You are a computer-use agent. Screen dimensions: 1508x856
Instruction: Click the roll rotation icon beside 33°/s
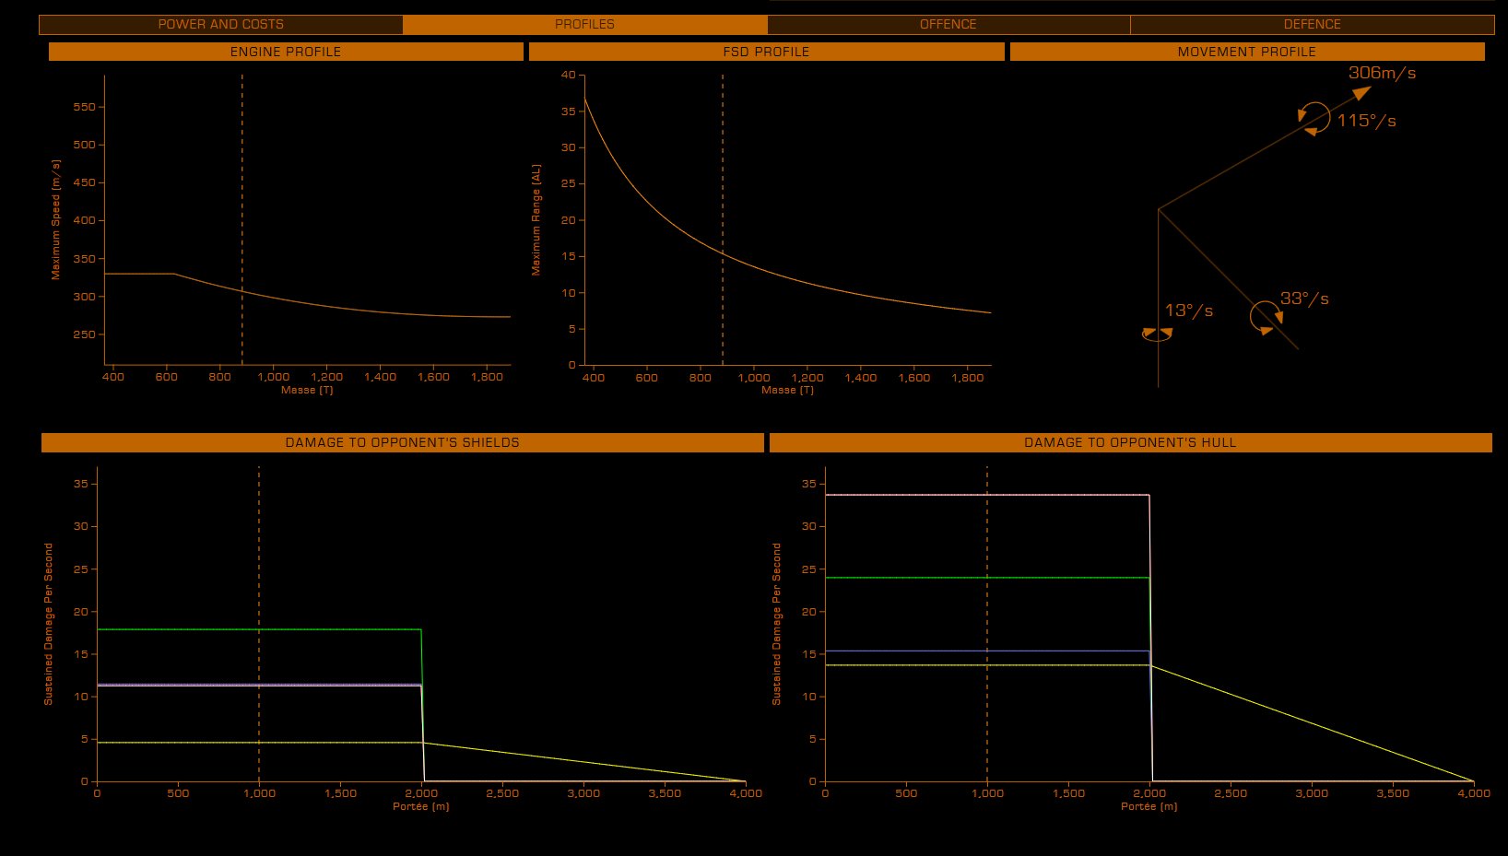click(x=1265, y=316)
